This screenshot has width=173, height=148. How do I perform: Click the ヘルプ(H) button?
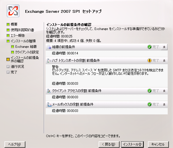point(15,144)
